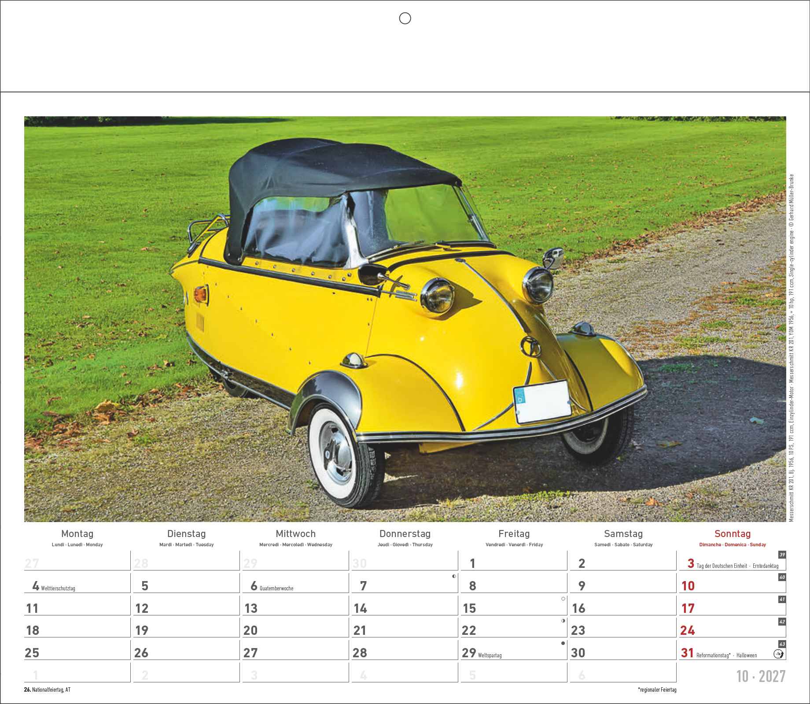This screenshot has height=704, width=810.
Task: Open the yellow Messerschmitt car photo
Action: click(x=405, y=319)
